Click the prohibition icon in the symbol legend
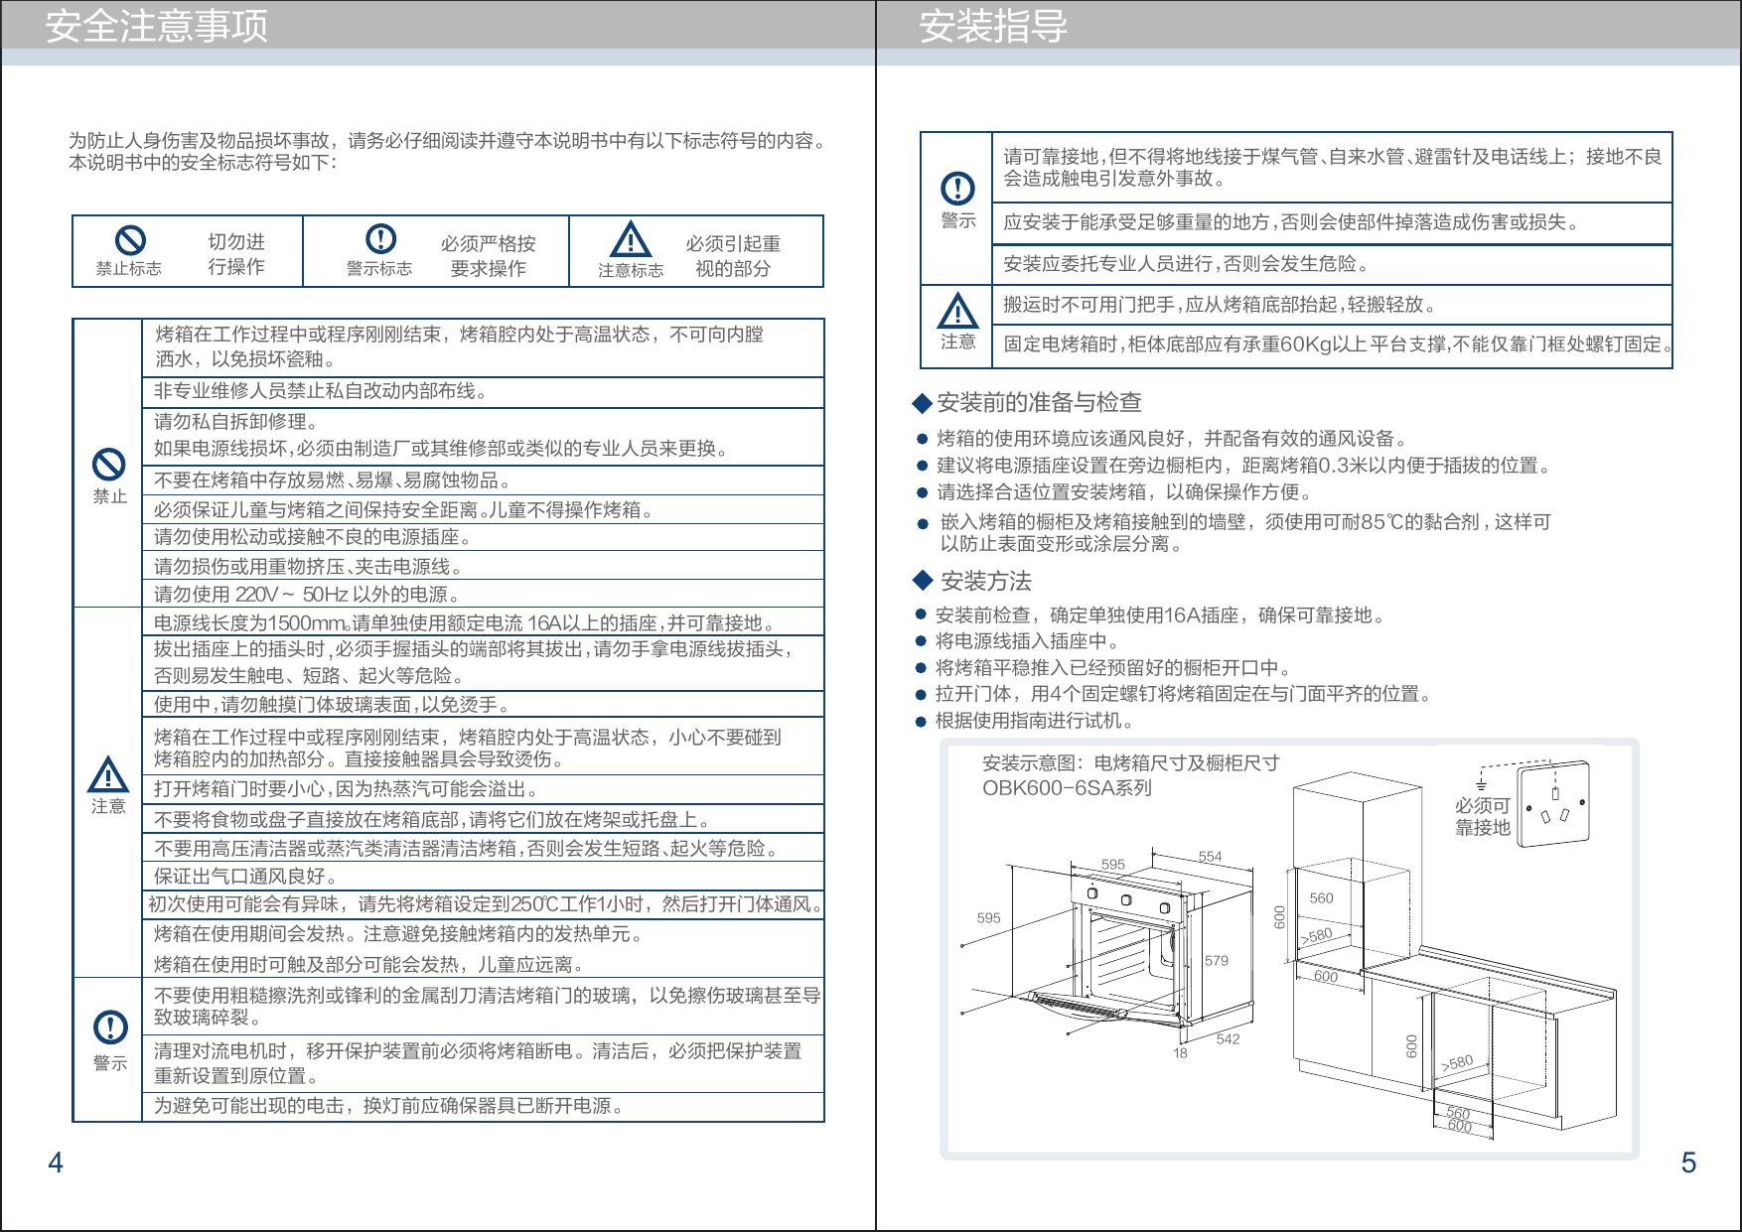The image size is (1742, 1232). [x=130, y=240]
